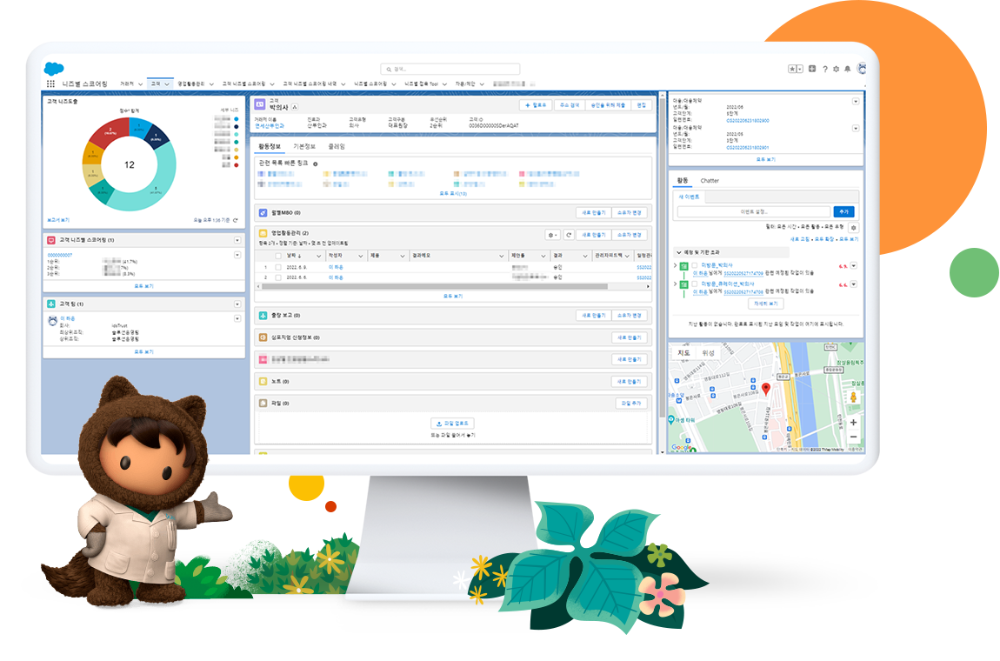1000x661 pixels.
Task: Click the 팔로우 button
Action: (x=536, y=105)
